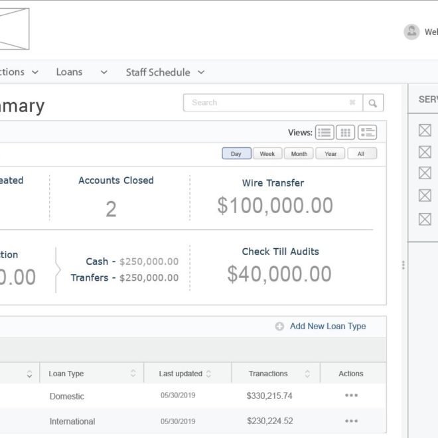
Task: Click the plus icon beside Add New Loan Type
Action: [279, 327]
